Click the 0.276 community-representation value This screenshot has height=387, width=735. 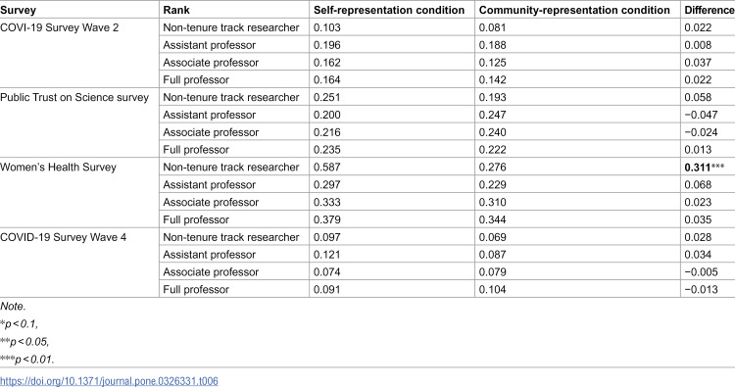point(492,168)
